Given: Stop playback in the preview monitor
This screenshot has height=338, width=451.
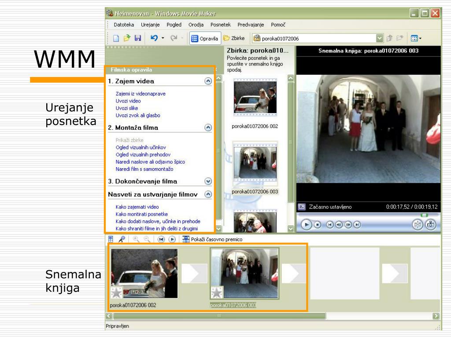Looking at the screenshot, I should point(318,225).
